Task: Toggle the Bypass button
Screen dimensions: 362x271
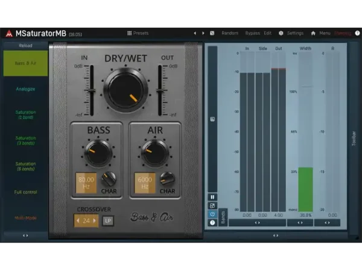Action: [252, 33]
